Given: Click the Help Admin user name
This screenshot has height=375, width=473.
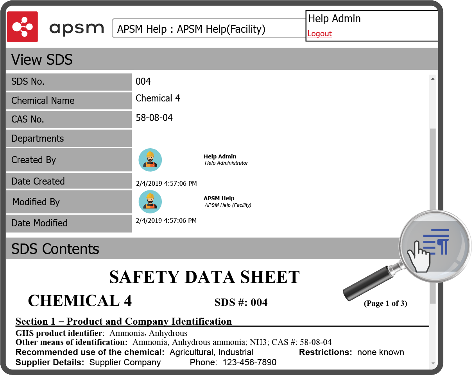Looking at the screenshot, I should (334, 18).
